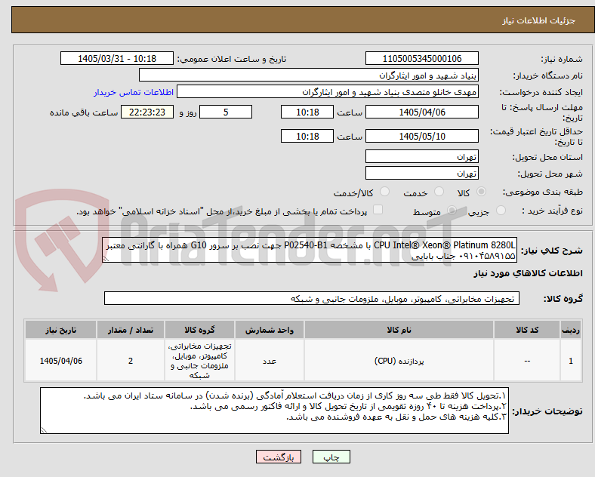Select the کالا/خدمت radio button
The width and height of the screenshot is (595, 477).
tap(385, 192)
